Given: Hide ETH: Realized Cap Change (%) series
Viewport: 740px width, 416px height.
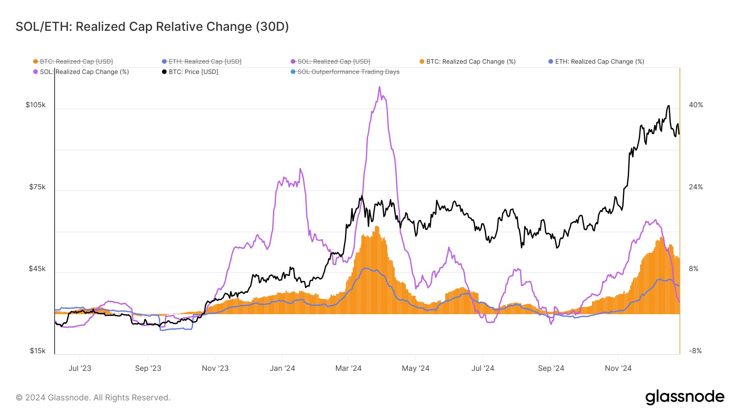Looking at the screenshot, I should pos(596,62).
